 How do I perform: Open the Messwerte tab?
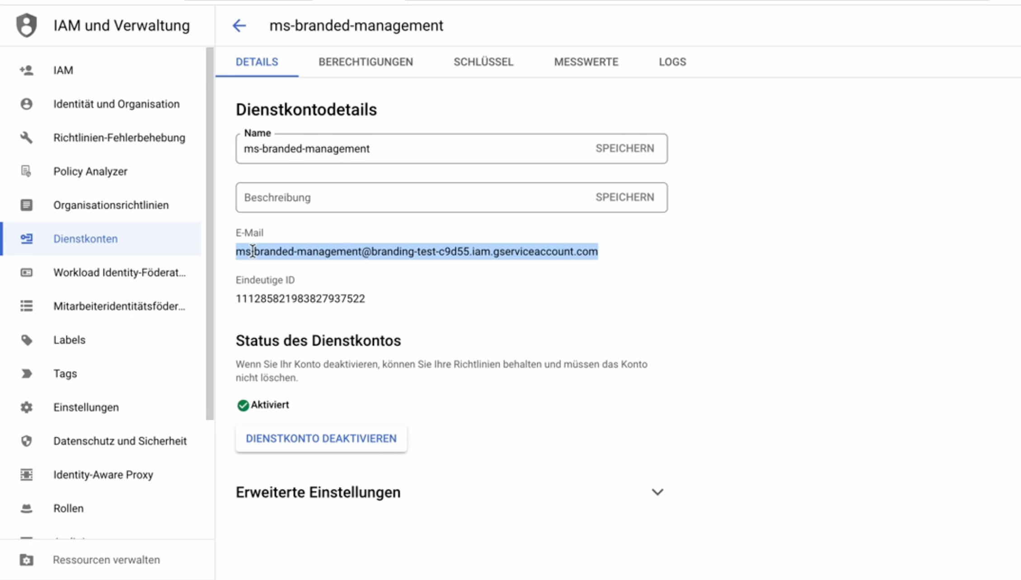586,62
